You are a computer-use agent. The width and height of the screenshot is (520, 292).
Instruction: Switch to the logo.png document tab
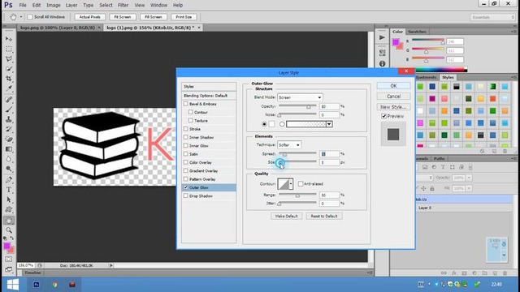tap(58, 28)
